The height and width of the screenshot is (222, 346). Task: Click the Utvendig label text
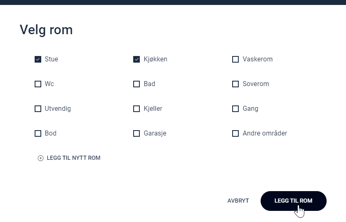pos(58,109)
